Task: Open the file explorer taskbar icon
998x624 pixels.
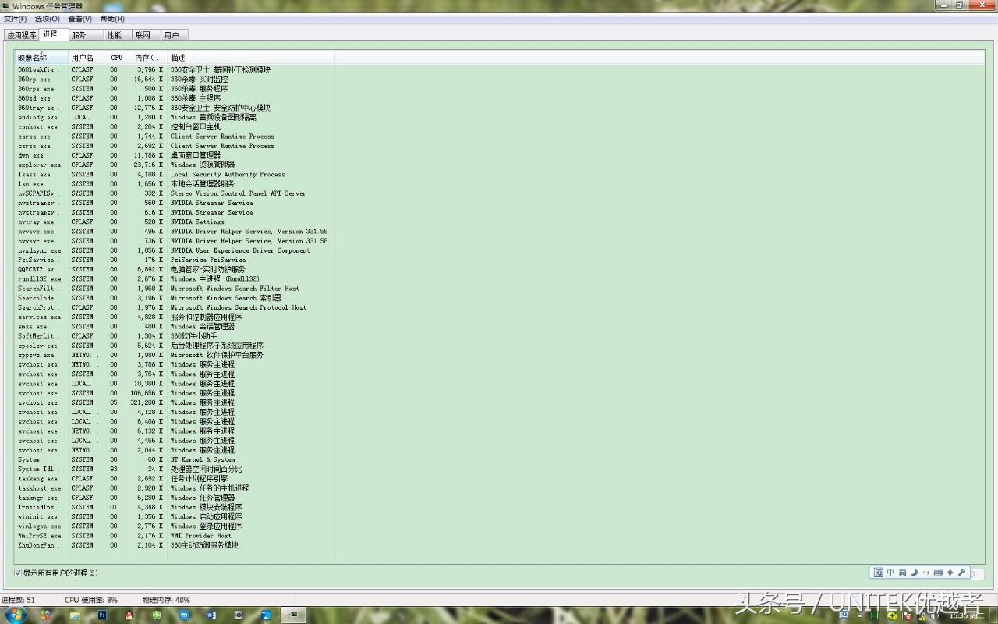Action: coord(74,615)
